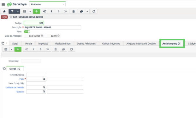The image size is (196, 118).
Task: Open calendar picker for Data de Alteração
Action: tap(42, 36)
